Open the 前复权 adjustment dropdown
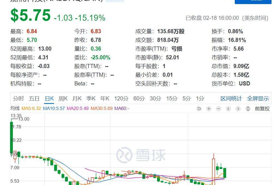 pyautogui.click(x=262, y=109)
